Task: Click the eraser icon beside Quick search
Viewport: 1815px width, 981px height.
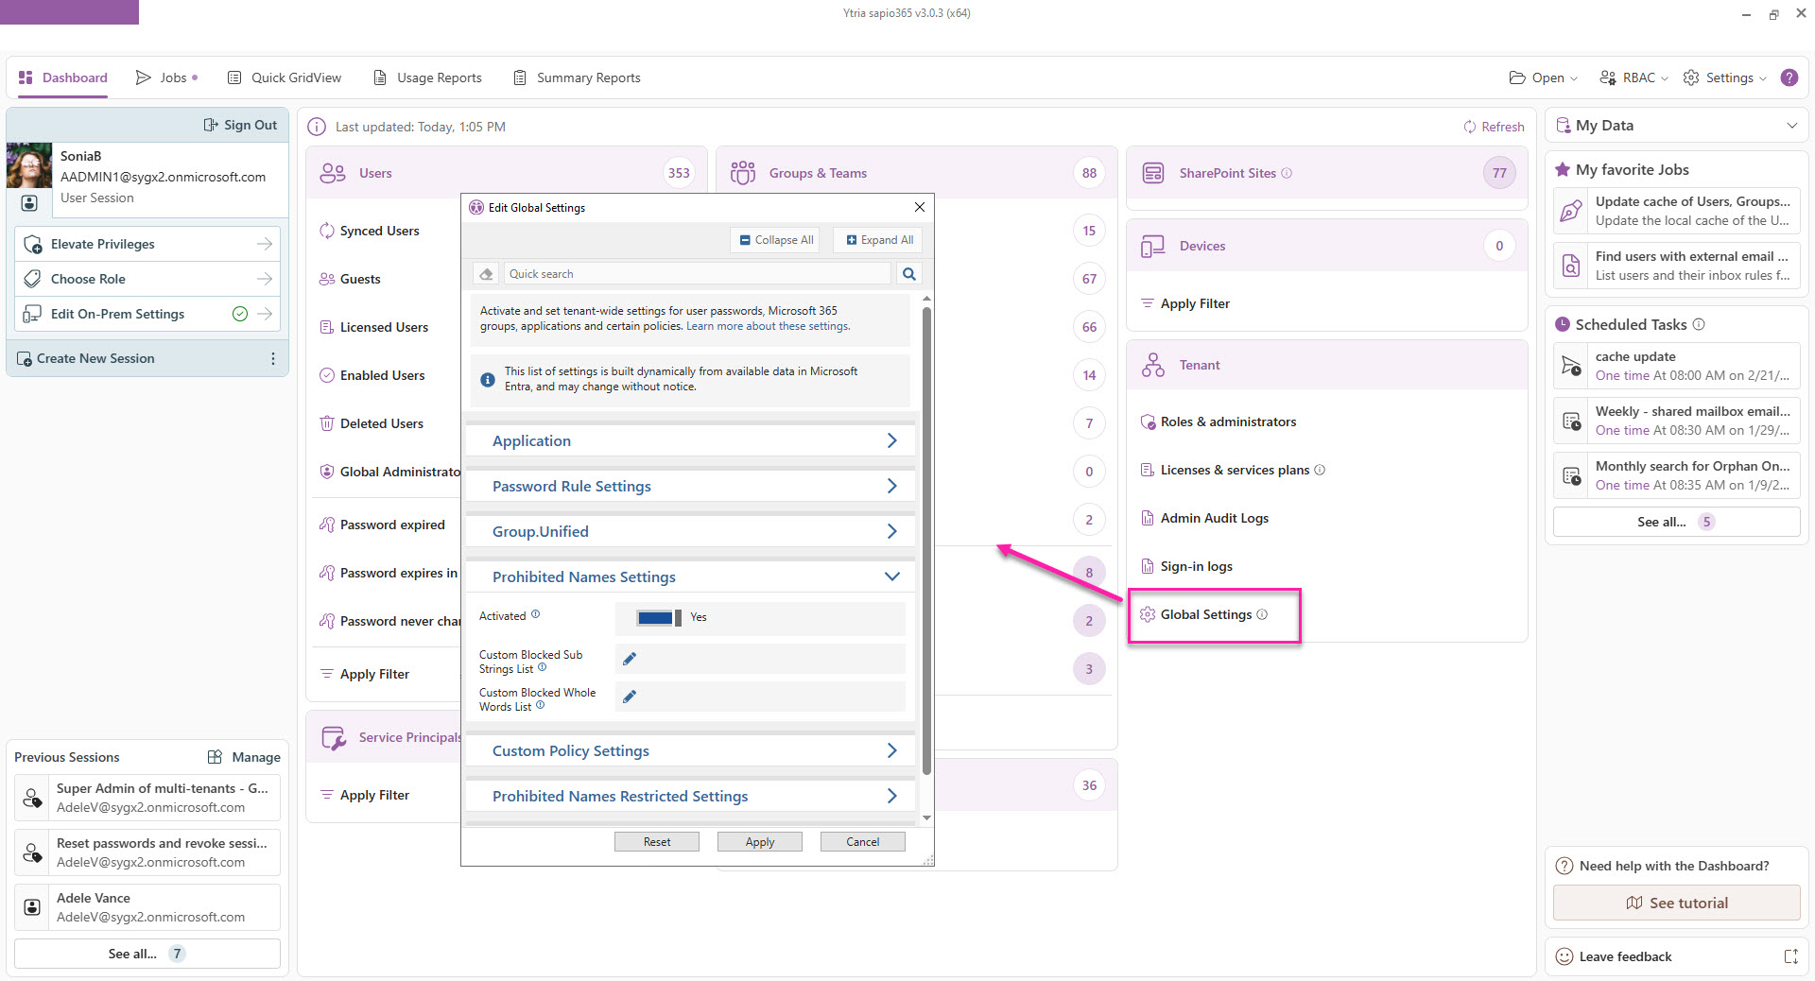Action: [486, 274]
